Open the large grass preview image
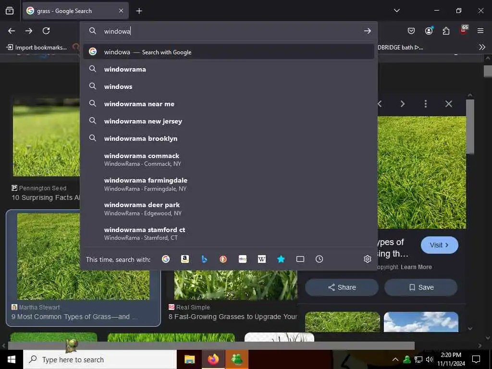The image size is (492, 369). pyautogui.click(x=422, y=172)
